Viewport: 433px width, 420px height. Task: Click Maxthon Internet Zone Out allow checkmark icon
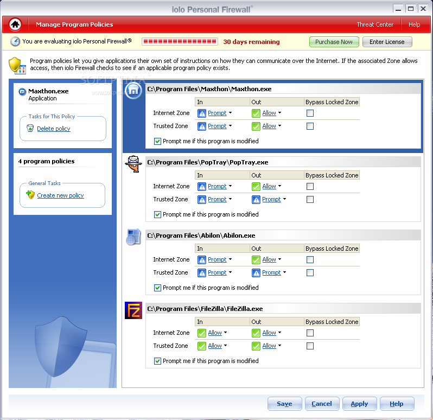click(x=256, y=113)
